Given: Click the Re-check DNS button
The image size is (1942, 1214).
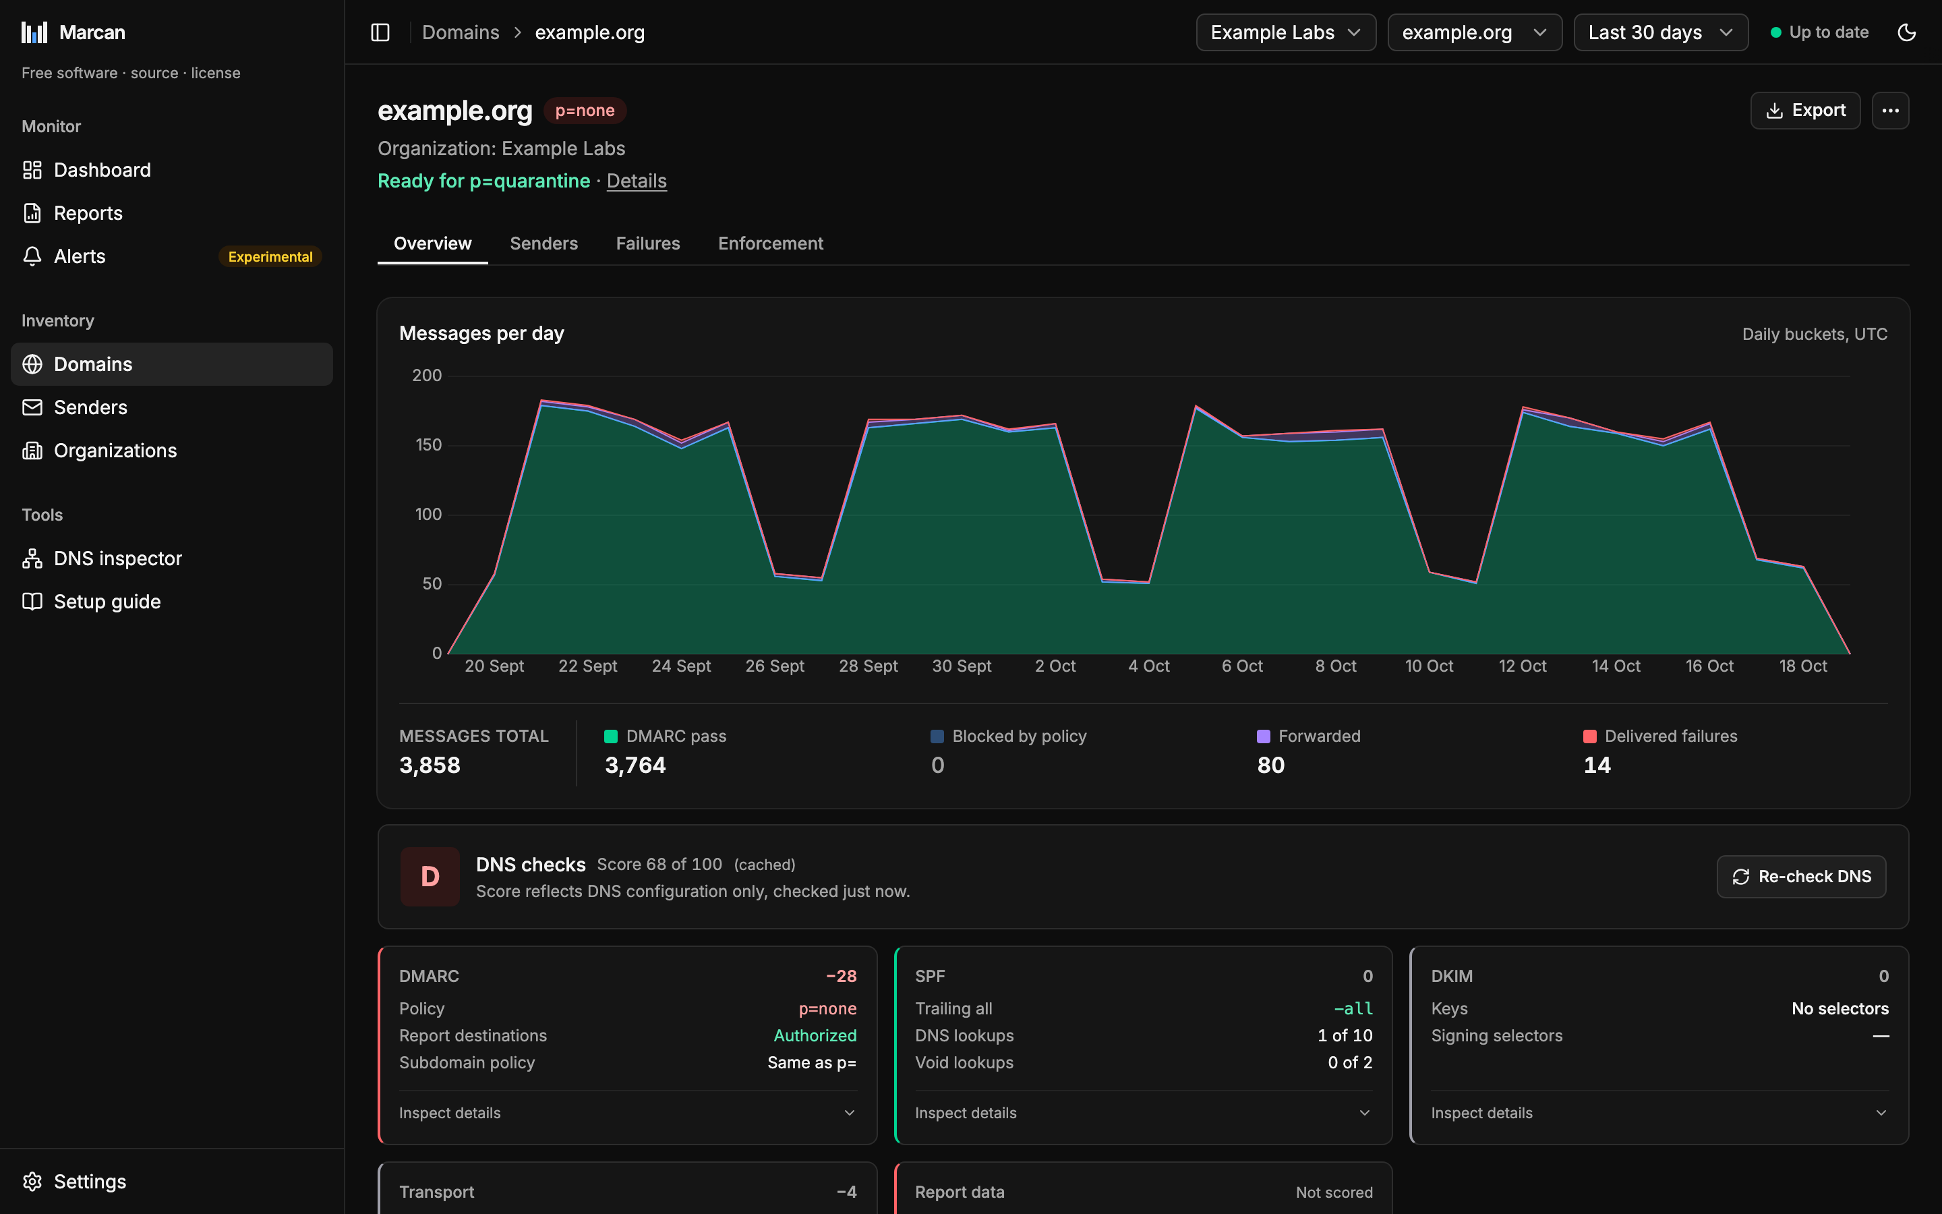Looking at the screenshot, I should point(1801,877).
